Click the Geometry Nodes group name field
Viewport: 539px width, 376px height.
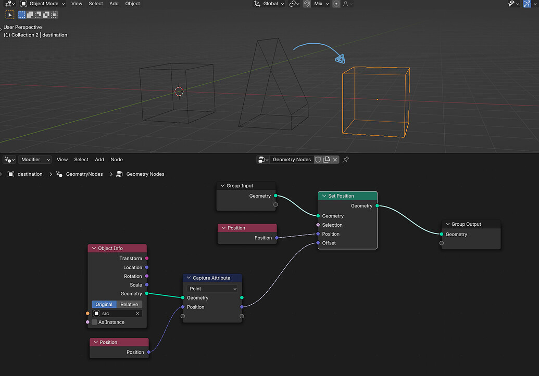tap(292, 160)
